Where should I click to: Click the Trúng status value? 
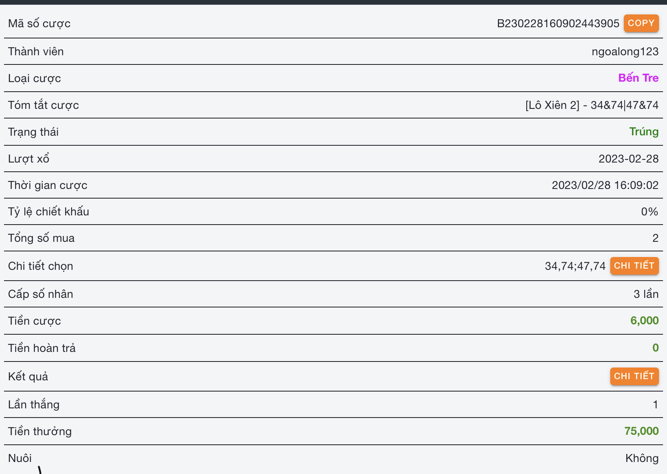pyautogui.click(x=644, y=132)
